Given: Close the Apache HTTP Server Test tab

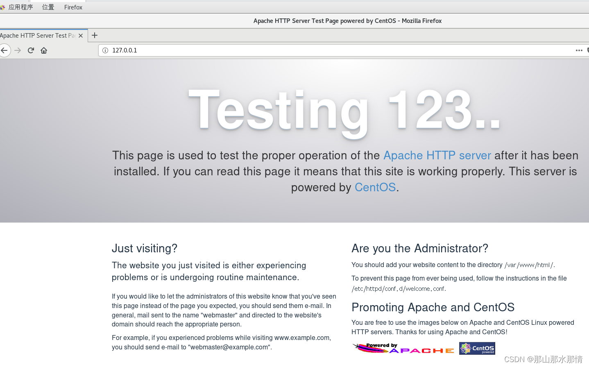Looking at the screenshot, I should click(x=81, y=36).
